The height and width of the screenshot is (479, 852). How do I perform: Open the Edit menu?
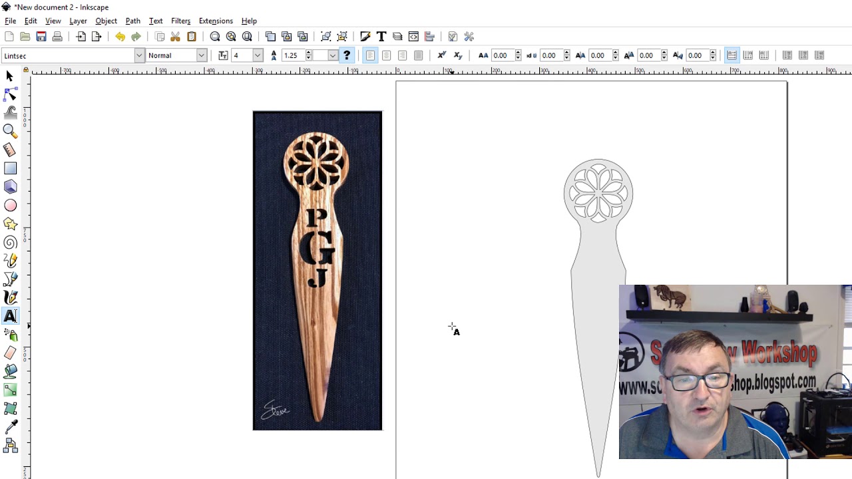point(31,21)
